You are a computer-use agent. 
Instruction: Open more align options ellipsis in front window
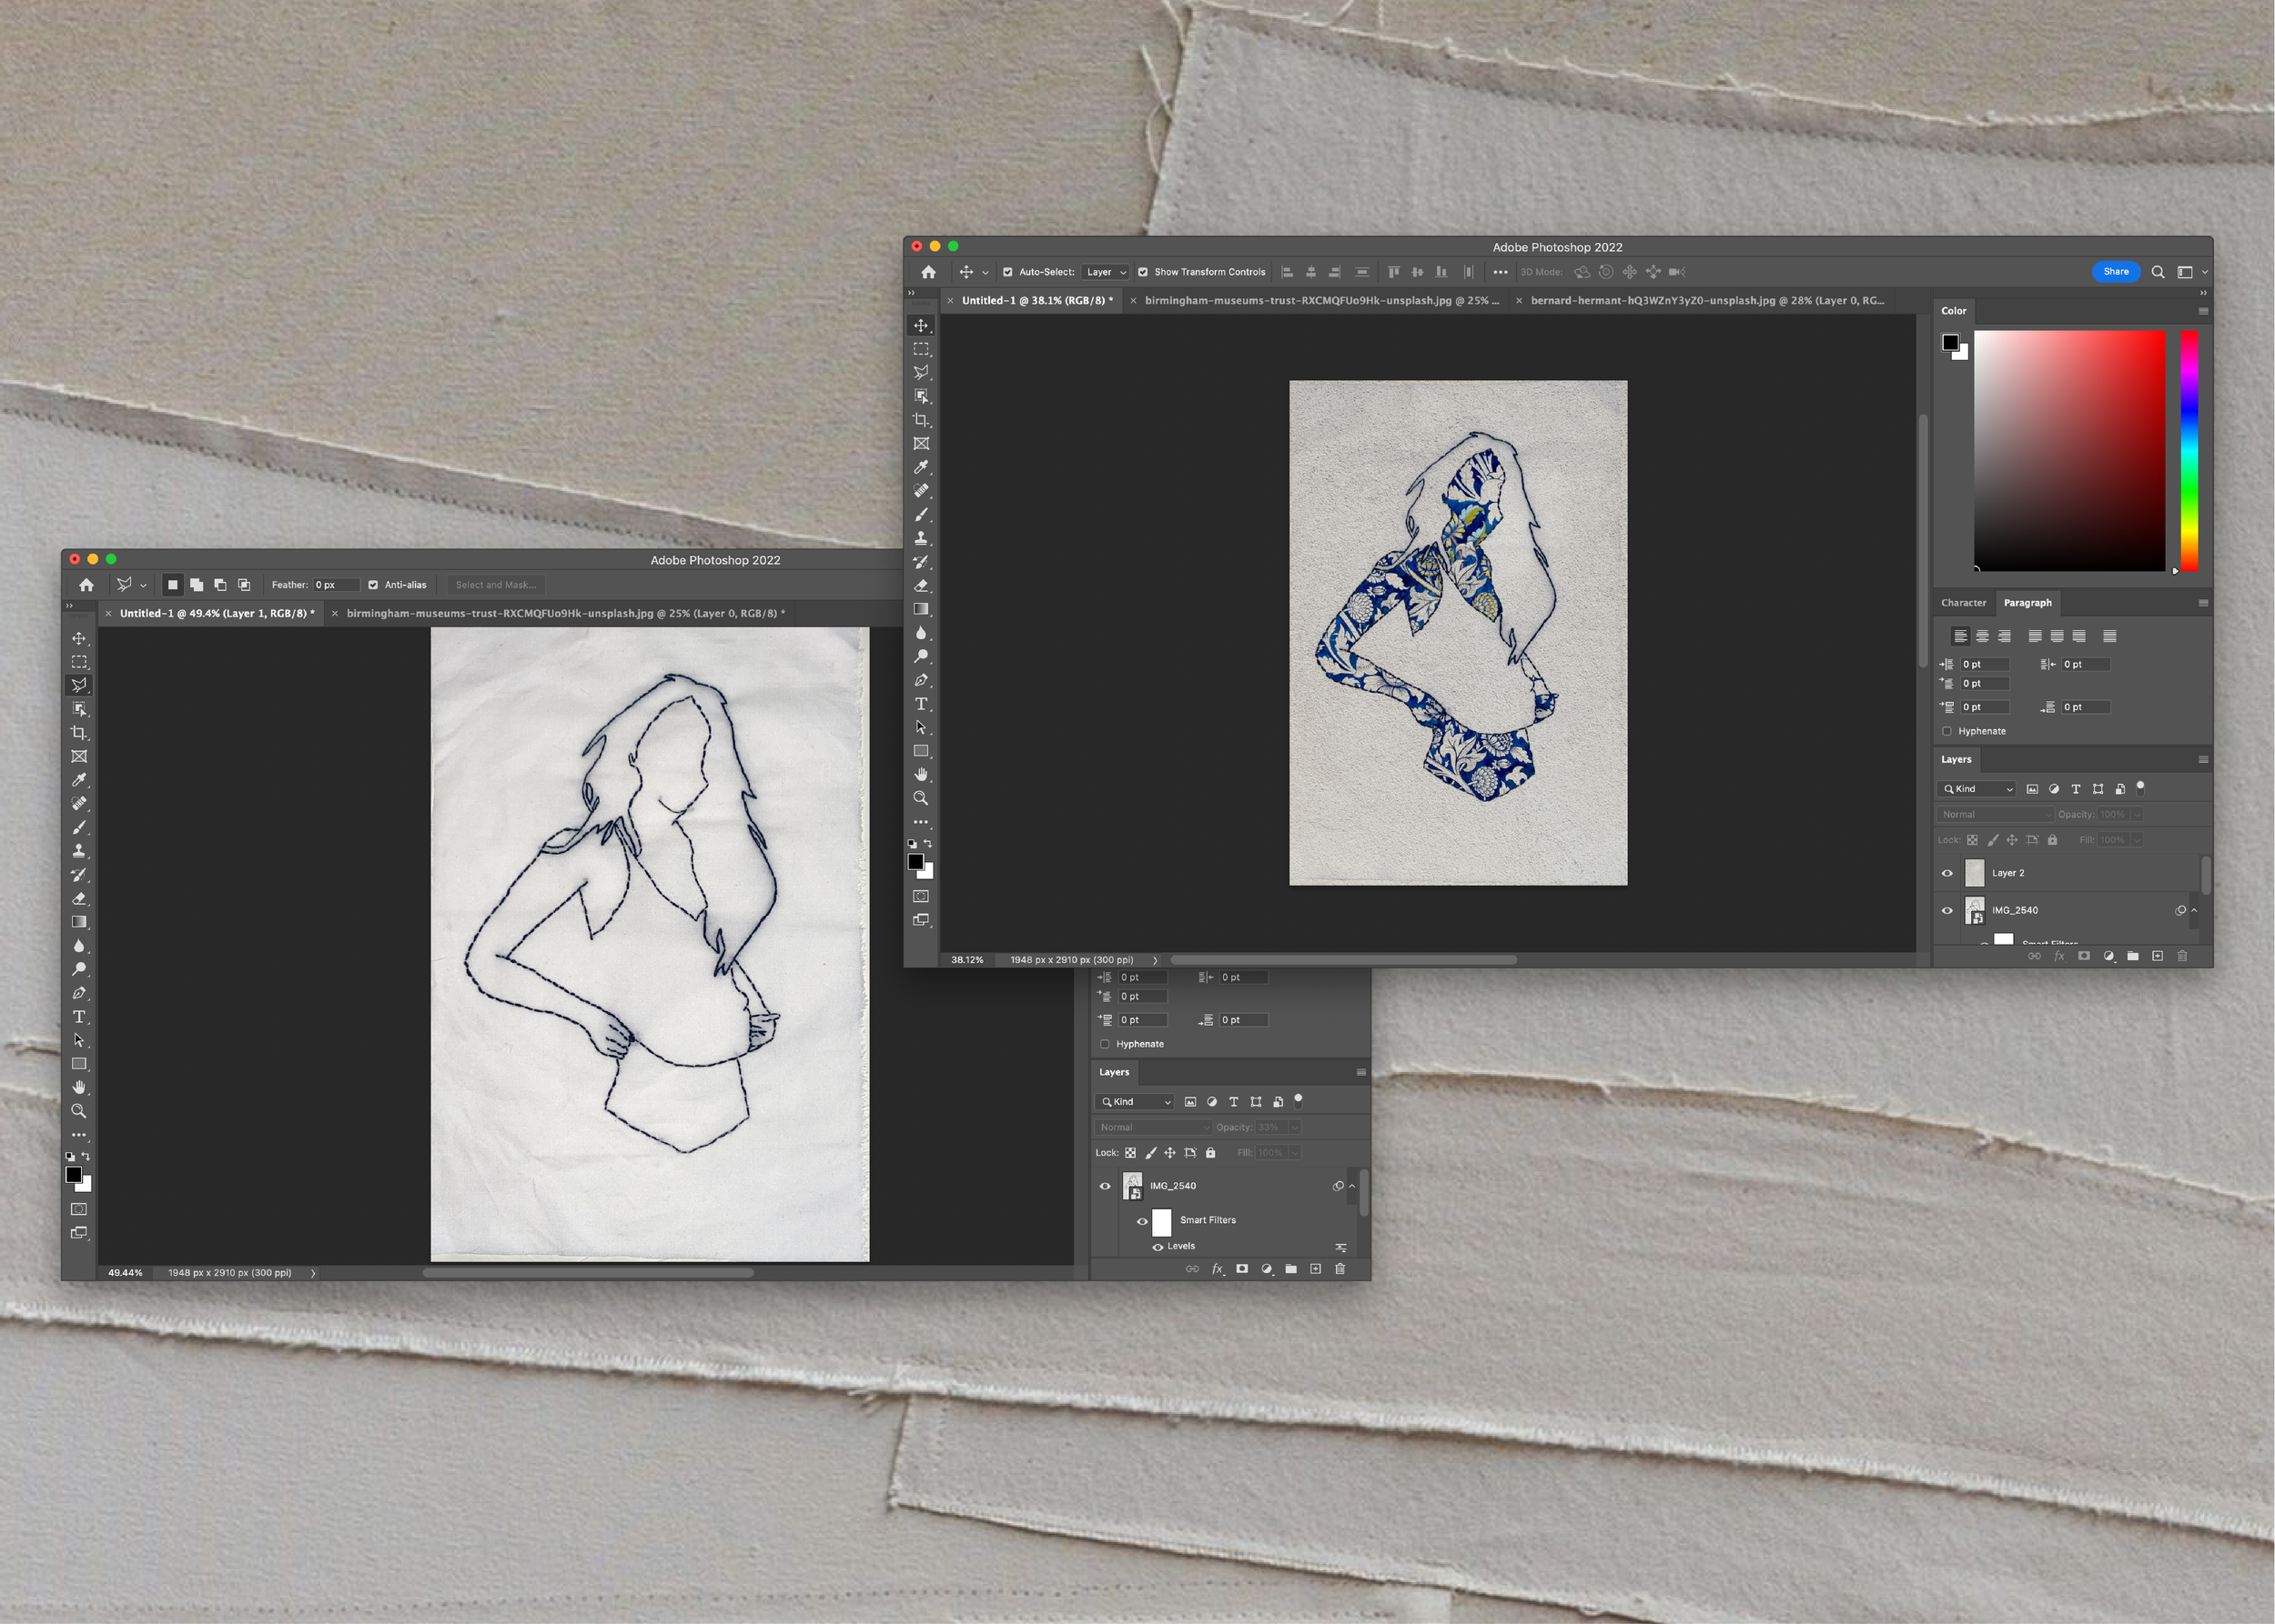pos(1501,272)
